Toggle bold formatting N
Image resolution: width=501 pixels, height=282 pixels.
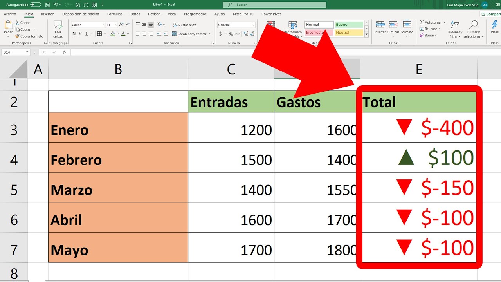coord(74,34)
